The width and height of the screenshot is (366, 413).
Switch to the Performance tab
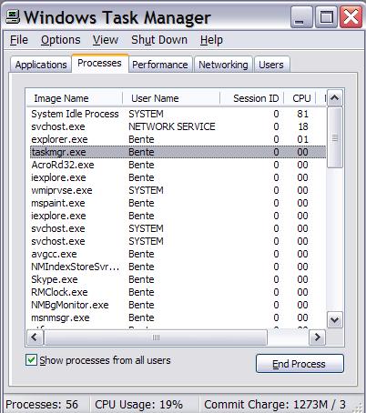(160, 65)
